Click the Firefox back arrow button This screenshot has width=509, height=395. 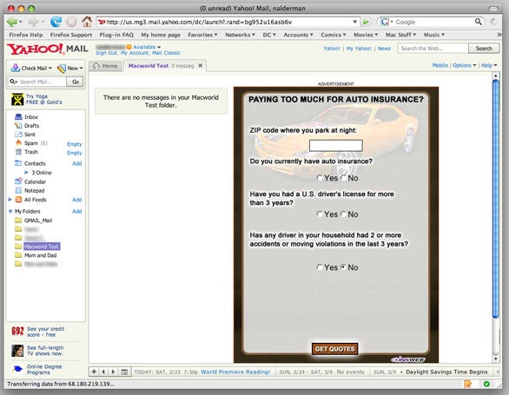12,22
